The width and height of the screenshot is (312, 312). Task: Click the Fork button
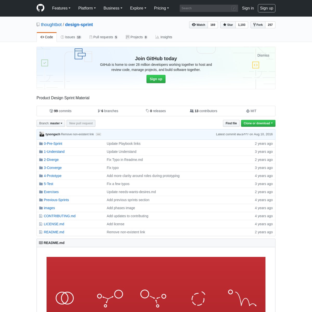(x=258, y=25)
